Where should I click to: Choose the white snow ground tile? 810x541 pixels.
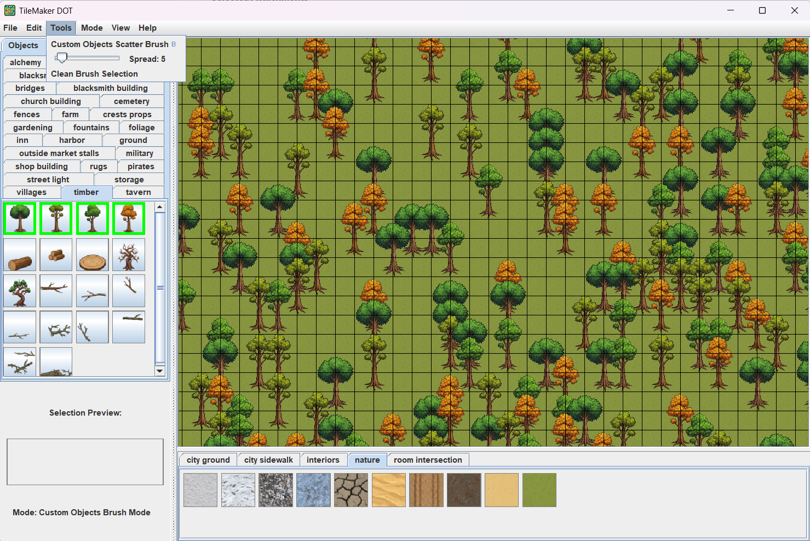click(238, 490)
